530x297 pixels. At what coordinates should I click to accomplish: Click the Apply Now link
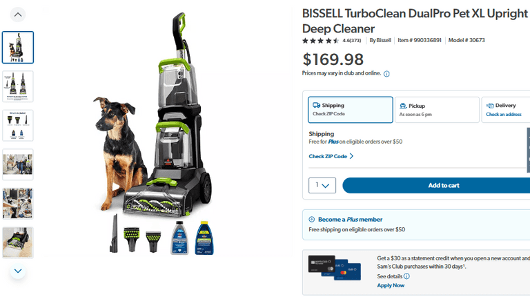[391, 285]
